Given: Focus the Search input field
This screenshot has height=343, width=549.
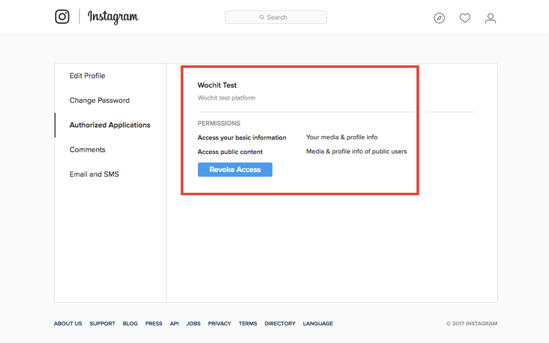Looking at the screenshot, I should click(x=276, y=17).
